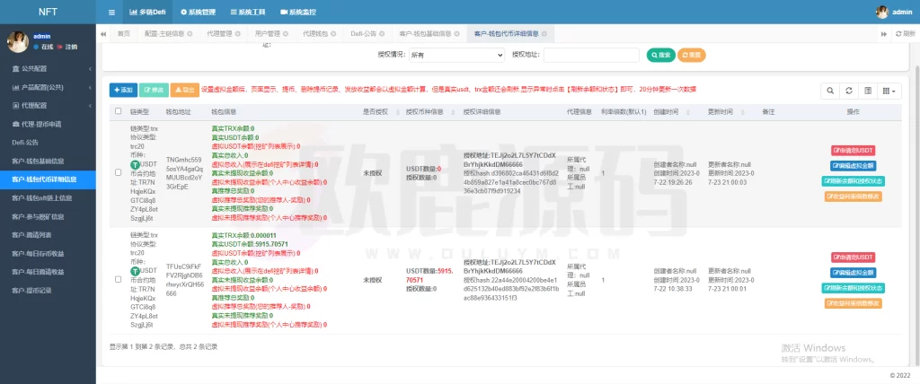Screen dimensions: 920x384
Task: Click 编辑虚拟金额 in the TFUsC9iFkF row
Action: 854,273
